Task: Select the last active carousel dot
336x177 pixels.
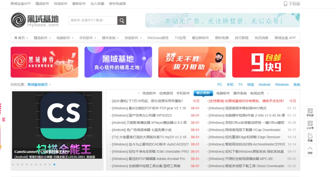Action: coord(54,164)
